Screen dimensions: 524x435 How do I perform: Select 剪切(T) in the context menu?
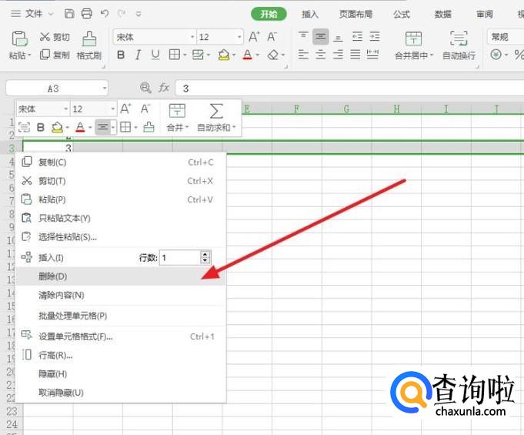click(121, 181)
